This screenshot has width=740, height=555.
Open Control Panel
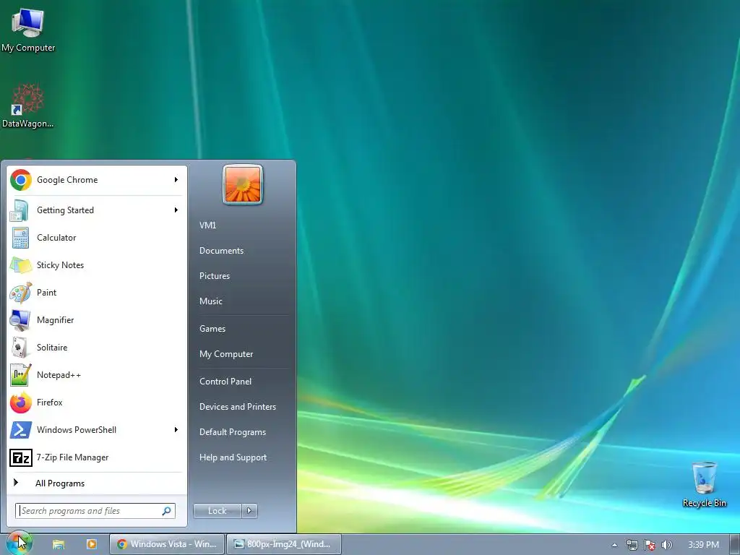[225, 382]
